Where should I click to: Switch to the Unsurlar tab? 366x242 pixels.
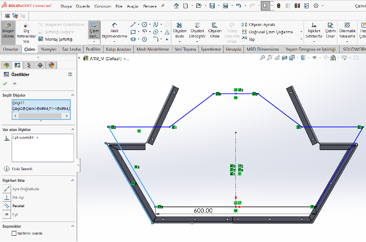[x=11, y=49]
